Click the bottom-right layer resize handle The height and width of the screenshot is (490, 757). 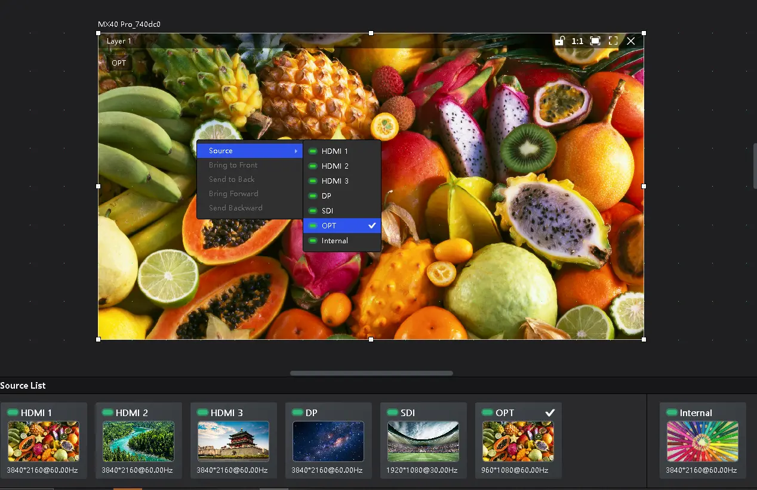tap(644, 339)
